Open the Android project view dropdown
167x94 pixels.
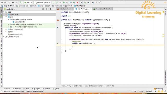[10, 9]
